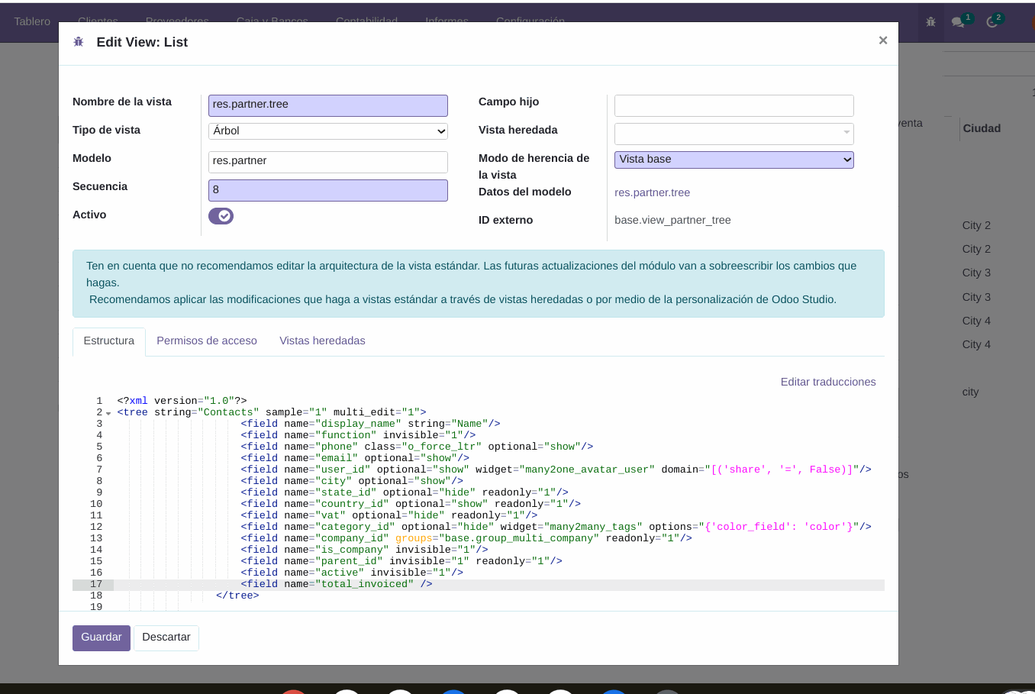Click the ID externo value base.view_partner_tree
This screenshot has width=1035, height=694.
click(672, 220)
